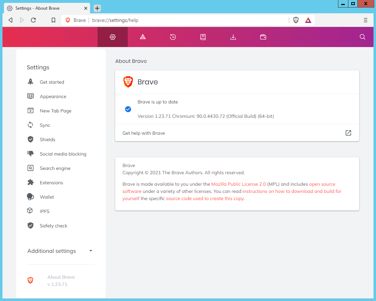The width and height of the screenshot is (376, 301).
Task: Click the settings search magnifier icon
Action: coord(362,37)
